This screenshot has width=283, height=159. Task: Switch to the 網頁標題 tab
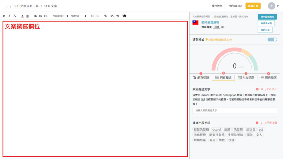201,78
